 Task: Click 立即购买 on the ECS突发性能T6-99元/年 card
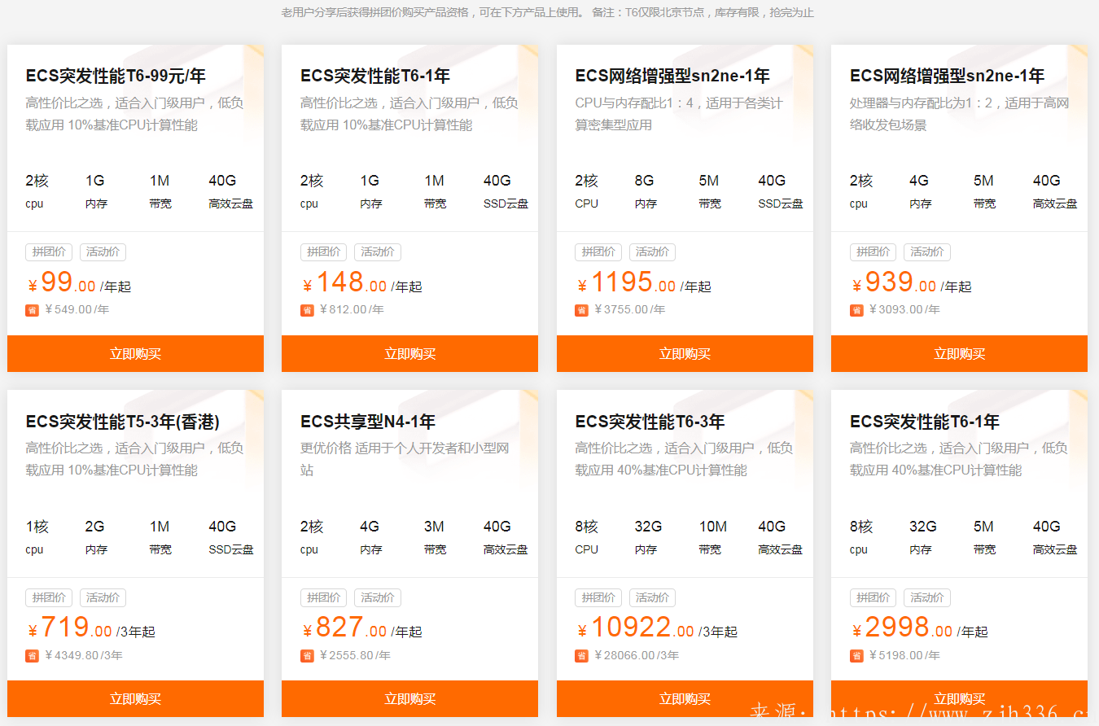[135, 353]
